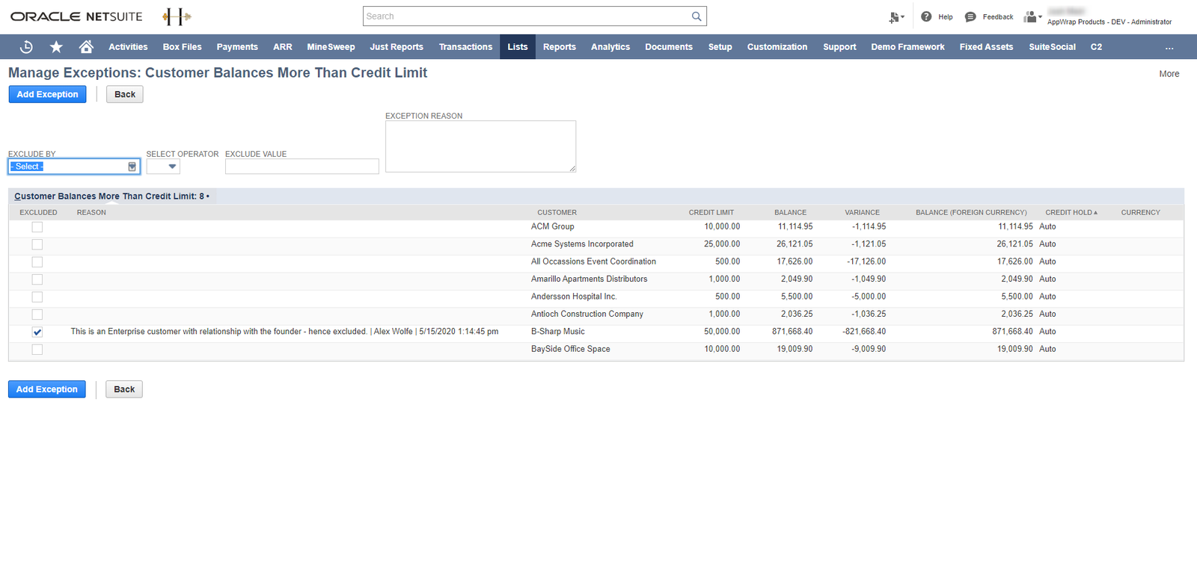Open the Demo Framework menu

(x=907, y=47)
